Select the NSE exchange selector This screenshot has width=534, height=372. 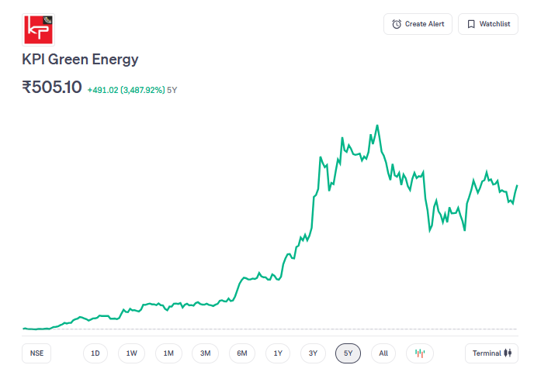click(x=36, y=353)
